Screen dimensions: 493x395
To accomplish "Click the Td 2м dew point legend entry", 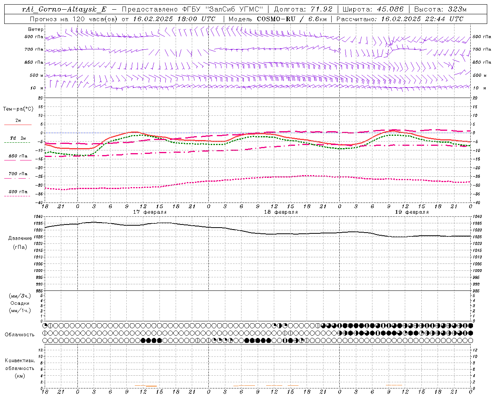I will pyautogui.click(x=18, y=138).
